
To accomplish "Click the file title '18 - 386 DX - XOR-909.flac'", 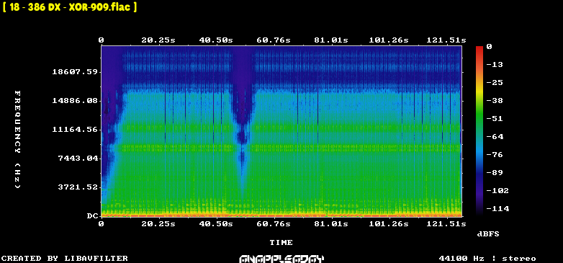I will (x=70, y=6).
